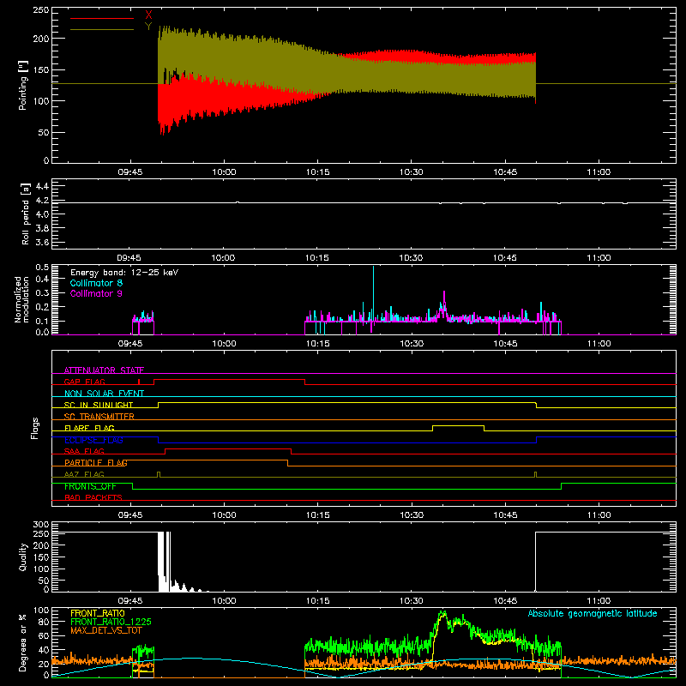Select the SAA_FLAG label
The height and width of the screenshot is (686, 686).
84,451
